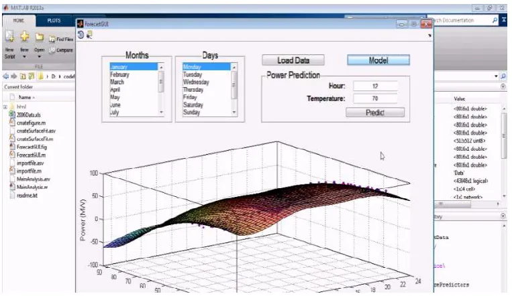
Task: Select Tuesday in the Days list
Action: point(207,74)
